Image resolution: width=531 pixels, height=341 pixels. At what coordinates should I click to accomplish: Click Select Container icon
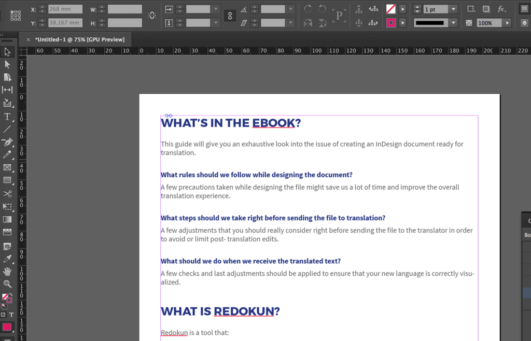tap(359, 9)
